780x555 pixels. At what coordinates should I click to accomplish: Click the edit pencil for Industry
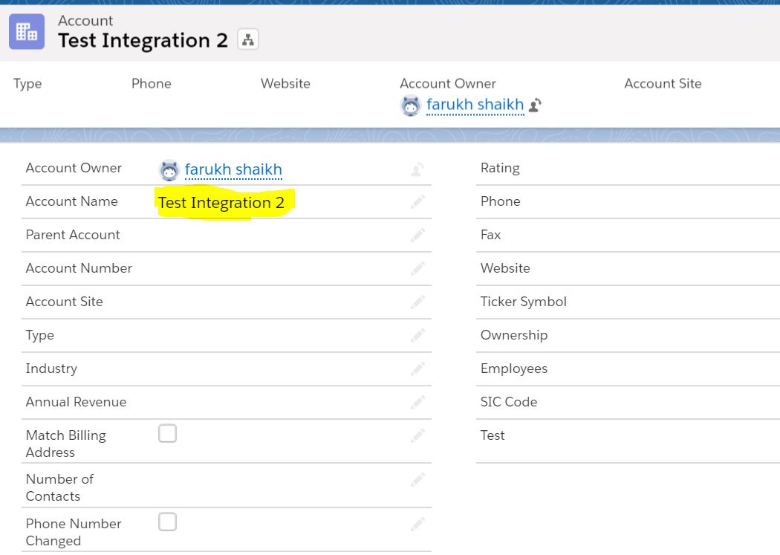(x=417, y=368)
